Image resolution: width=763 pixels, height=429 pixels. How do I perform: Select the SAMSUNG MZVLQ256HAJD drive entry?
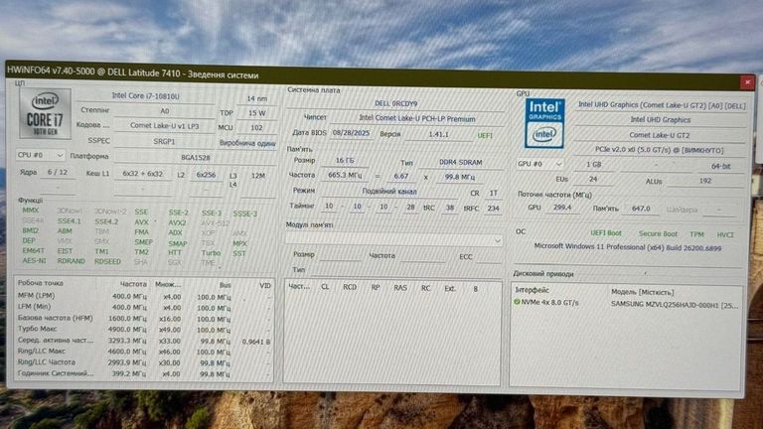pyautogui.click(x=675, y=305)
